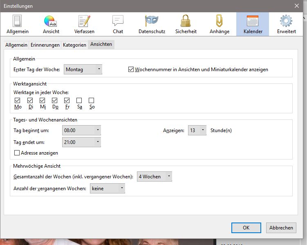Select the Anhänge paperclip icon

tap(219, 24)
